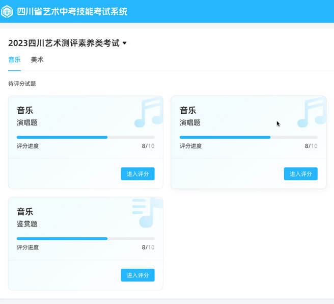Expand the 2023四川艺术测评素养类考试 dropdown arrow
The width and height of the screenshot is (334, 304).
(x=125, y=43)
